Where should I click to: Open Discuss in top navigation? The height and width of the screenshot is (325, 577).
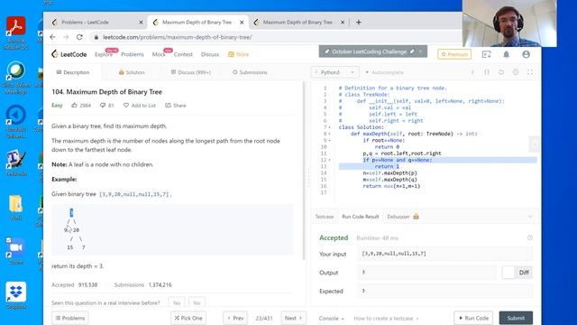210,54
